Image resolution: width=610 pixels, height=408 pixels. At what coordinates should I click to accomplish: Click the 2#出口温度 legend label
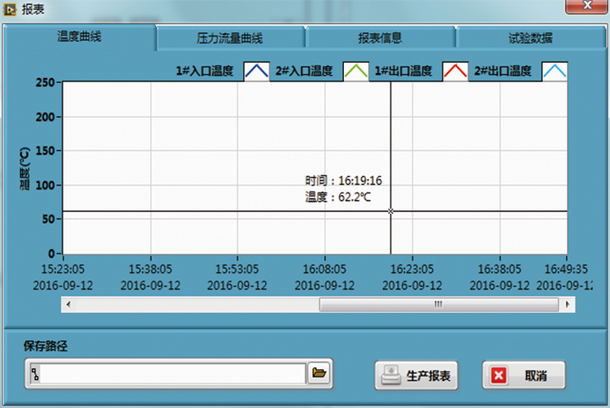click(502, 71)
